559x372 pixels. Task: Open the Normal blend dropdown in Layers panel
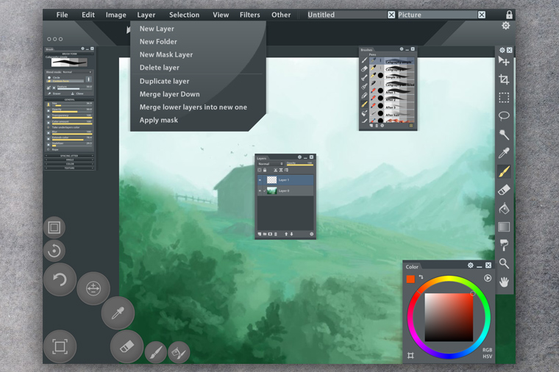[270, 164]
